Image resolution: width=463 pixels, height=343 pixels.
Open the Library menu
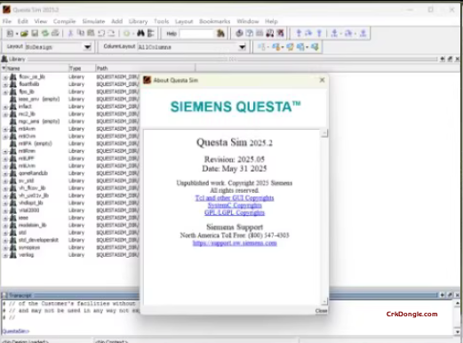(138, 21)
